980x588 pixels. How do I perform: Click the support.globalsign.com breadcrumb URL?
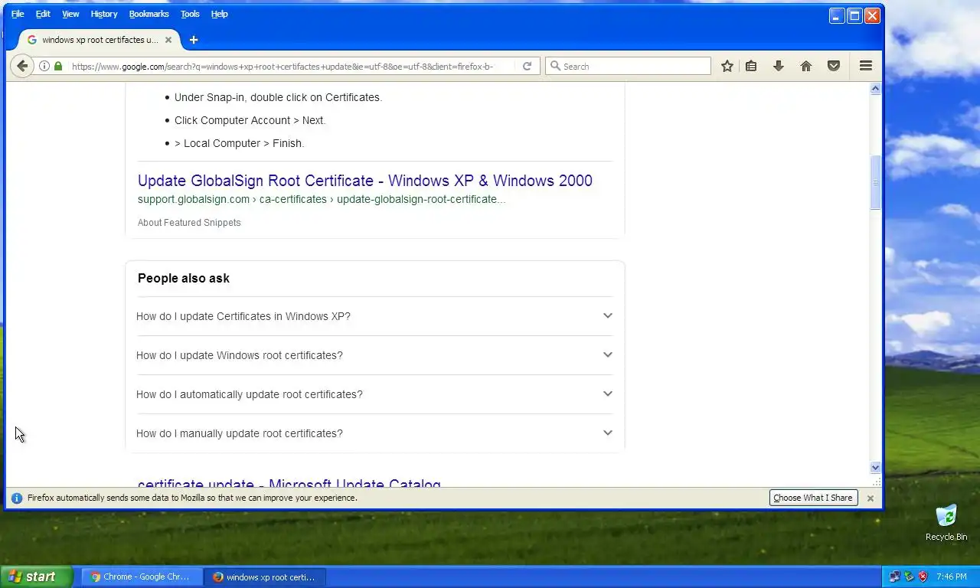[322, 199]
